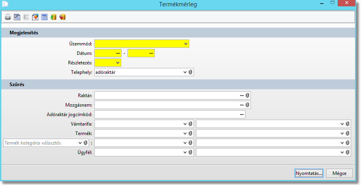This screenshot has width=361, height=186.
Task: Open date picker for end Dátum
Action: [x=151, y=53]
